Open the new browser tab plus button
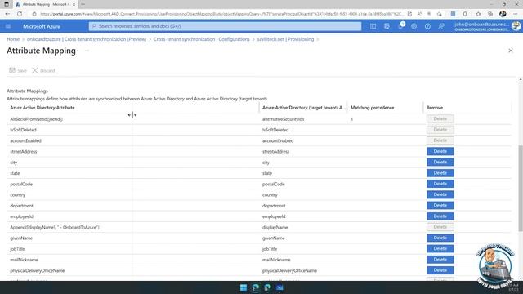 (x=83, y=4)
